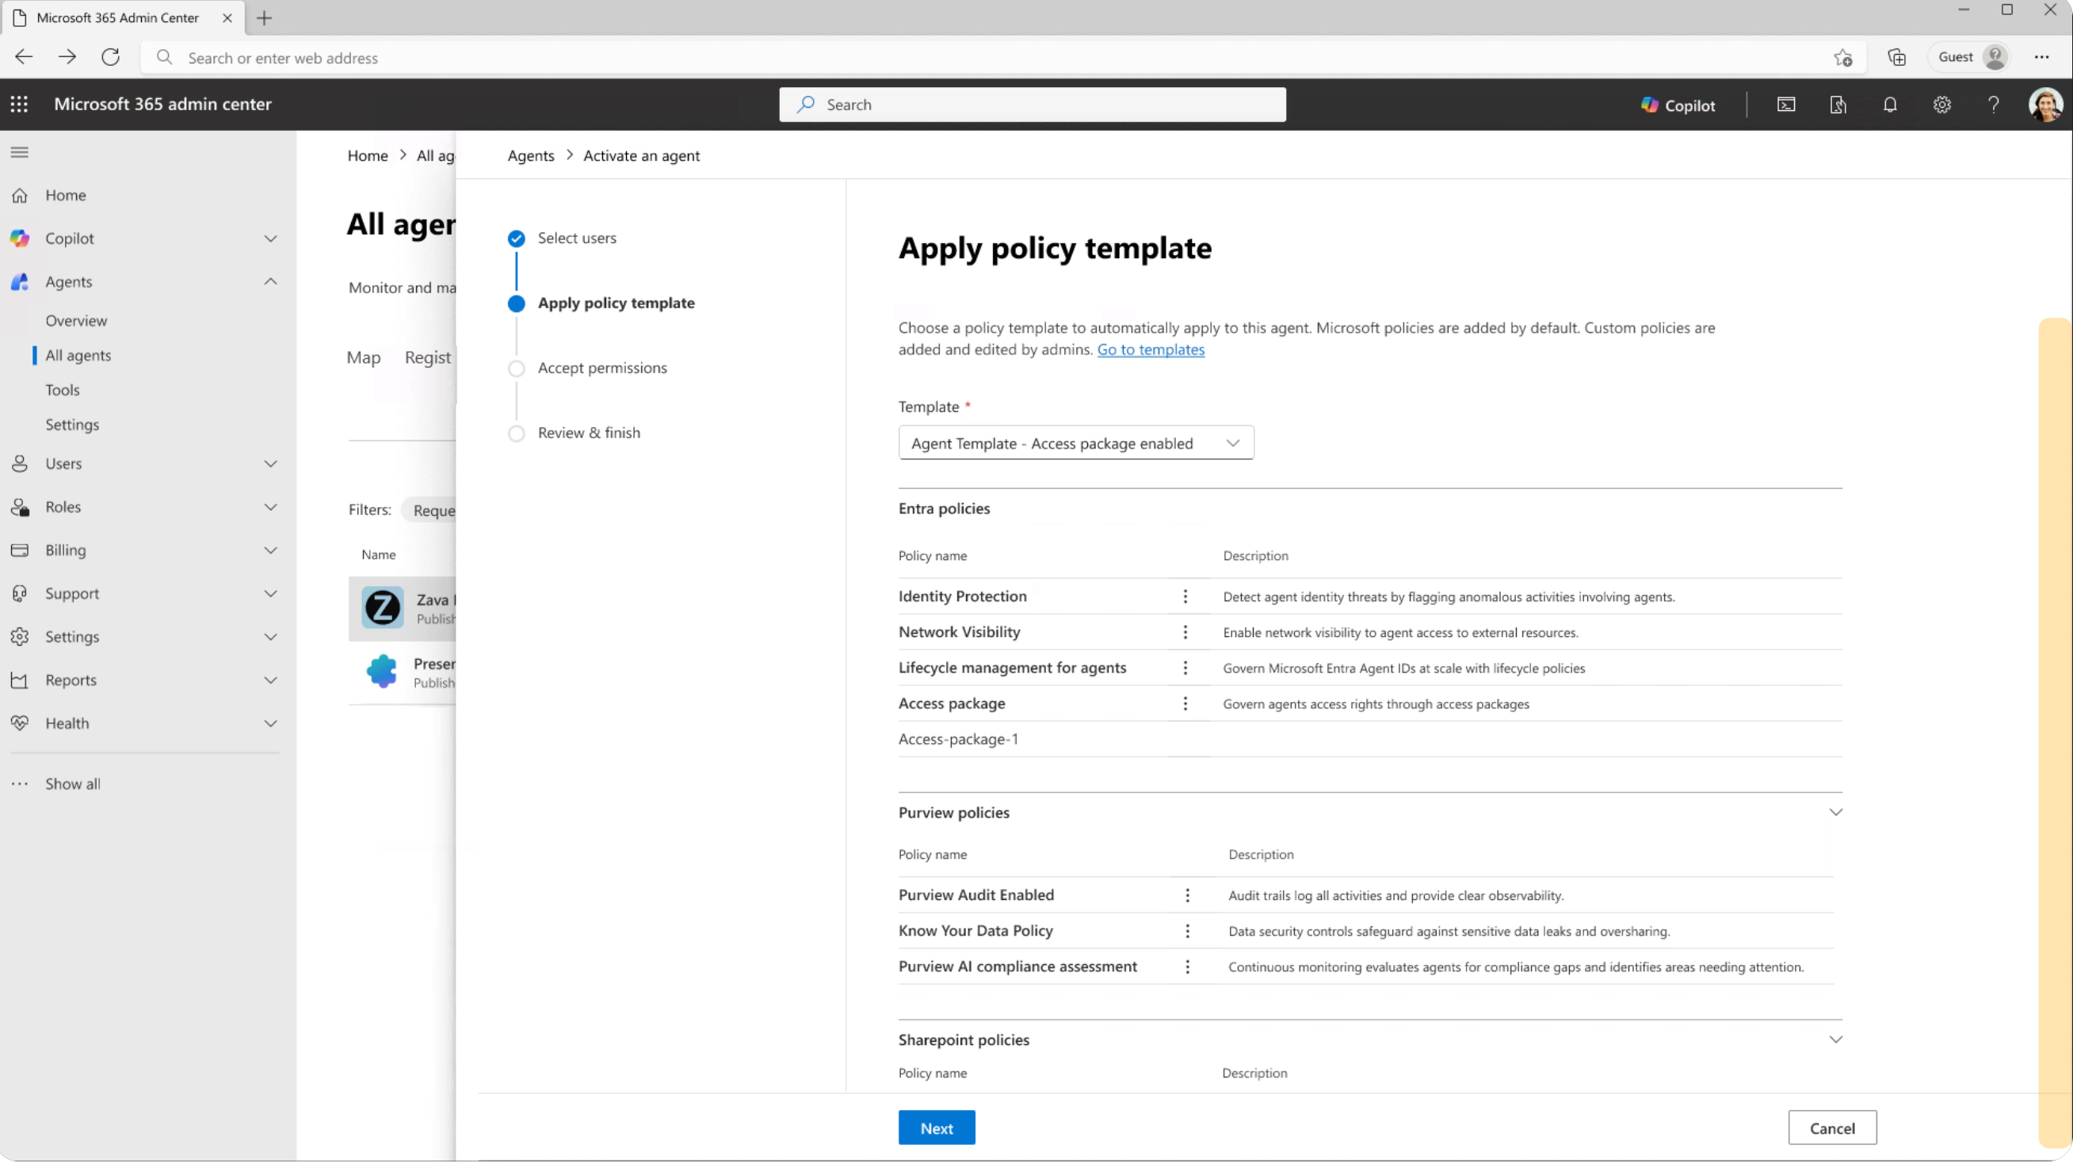Click the Entra policies heading
Viewport: 2073px width, 1163px height.
click(944, 509)
